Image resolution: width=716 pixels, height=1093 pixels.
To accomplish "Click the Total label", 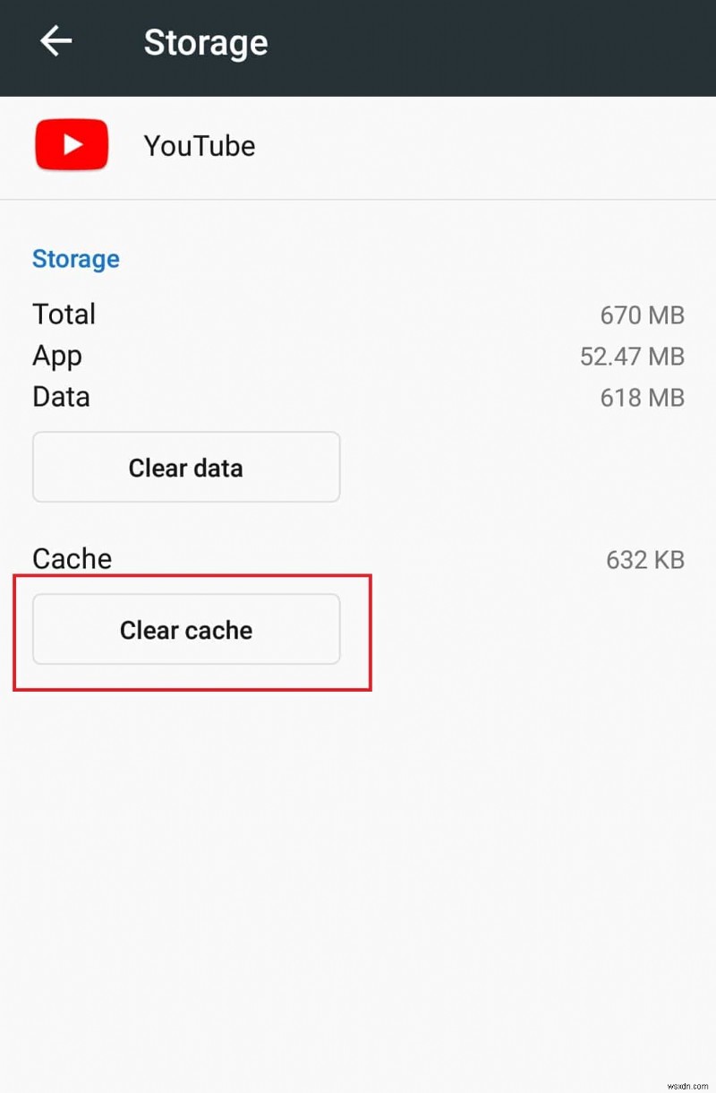I will point(64,314).
